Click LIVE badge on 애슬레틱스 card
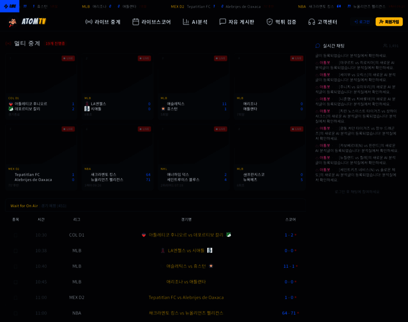 [x=221, y=58]
